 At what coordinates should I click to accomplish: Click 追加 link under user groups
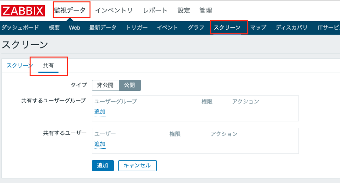(100, 112)
